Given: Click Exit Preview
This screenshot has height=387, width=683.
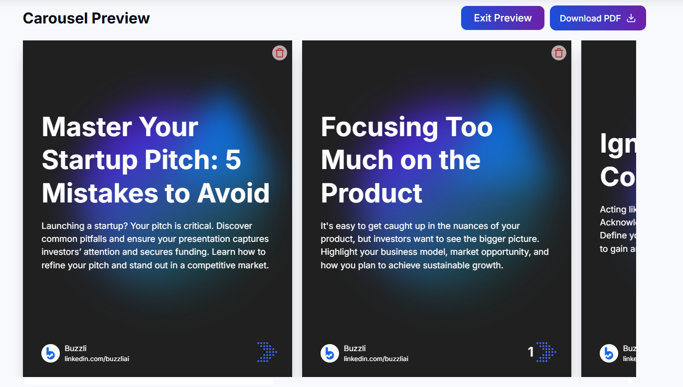Looking at the screenshot, I should (x=503, y=17).
